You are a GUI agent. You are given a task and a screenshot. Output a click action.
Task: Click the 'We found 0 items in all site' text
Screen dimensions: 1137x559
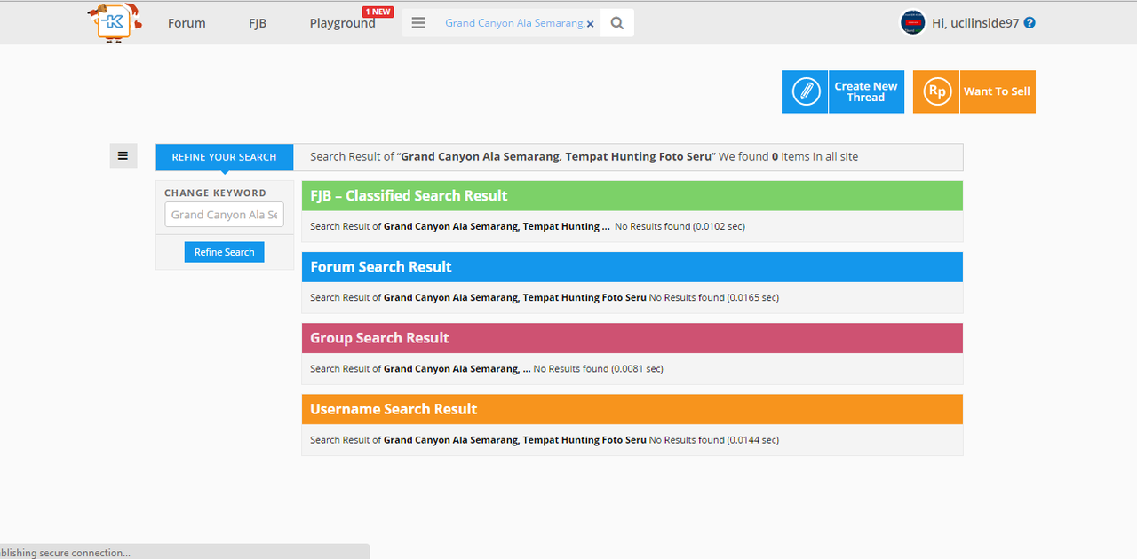[x=789, y=156]
